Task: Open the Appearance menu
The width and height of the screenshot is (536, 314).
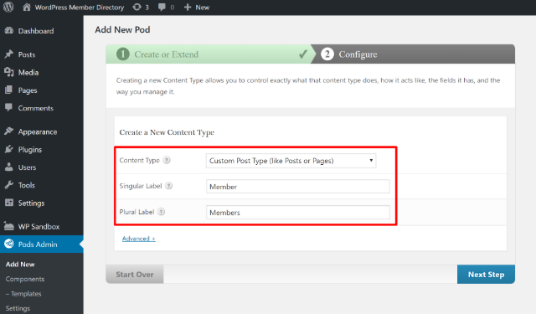Action: point(38,132)
